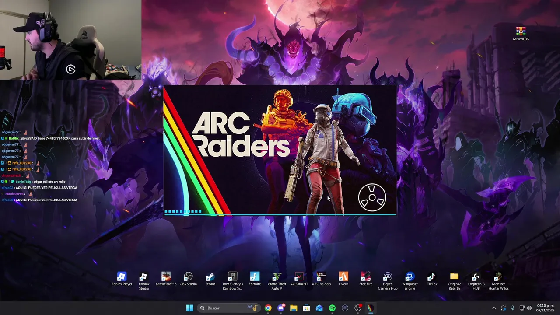The image size is (560, 315).
Task: Click the Elgato Camera Hub taskbar icon
Action: [345, 308]
